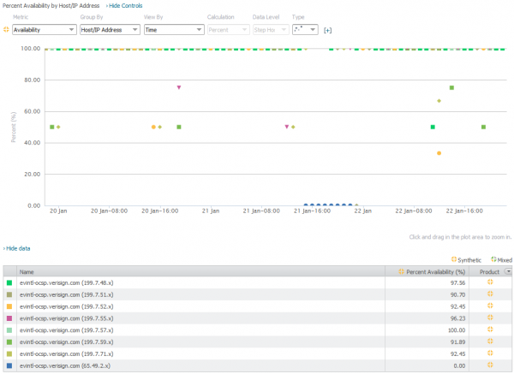
Task: Select evintl-ocsp.verisign.com (199.7.48.x) row name
Action: [x=66, y=283]
